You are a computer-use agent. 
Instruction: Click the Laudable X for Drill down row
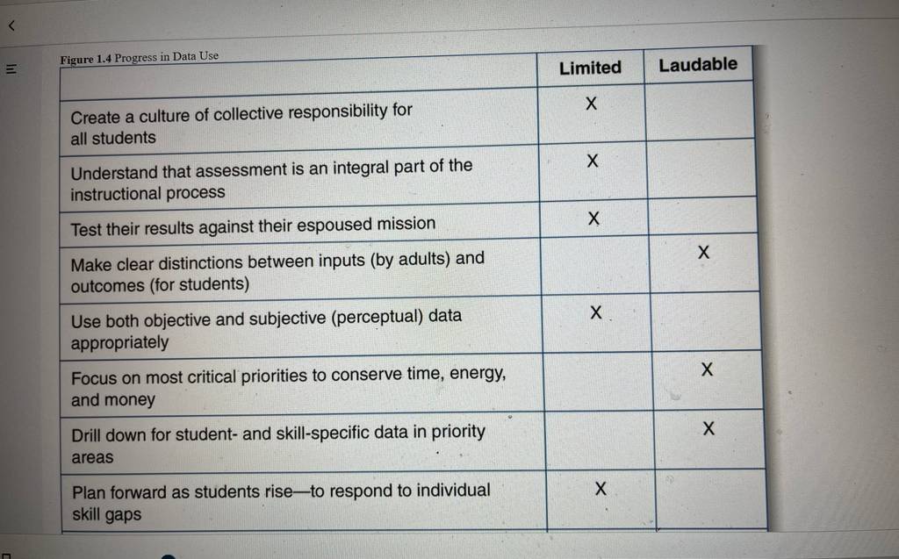pos(708,427)
